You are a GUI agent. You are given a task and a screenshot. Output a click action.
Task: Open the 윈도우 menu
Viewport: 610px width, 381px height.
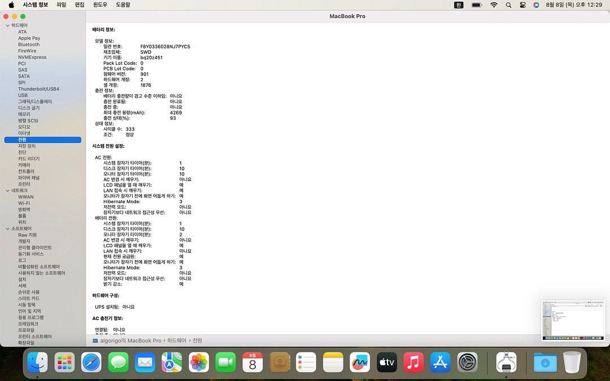click(x=100, y=5)
